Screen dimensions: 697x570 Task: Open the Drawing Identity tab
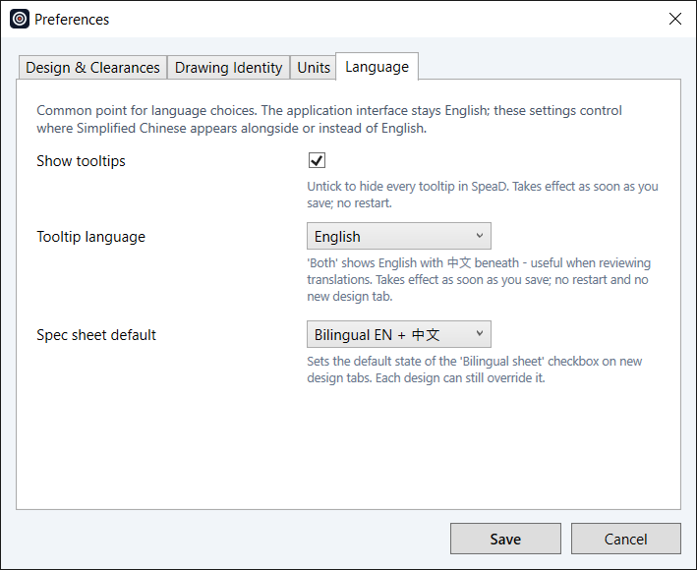228,68
